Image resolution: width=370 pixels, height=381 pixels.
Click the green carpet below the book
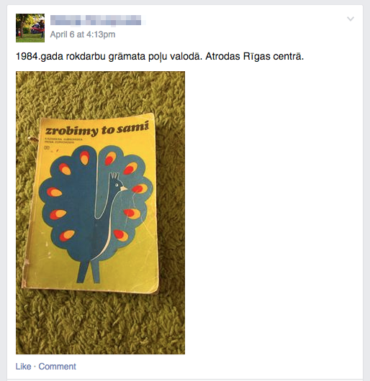(100, 324)
